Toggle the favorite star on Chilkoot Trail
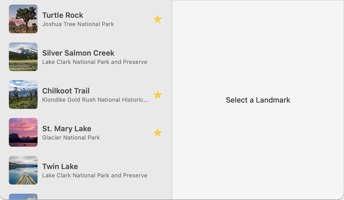 [x=158, y=95]
